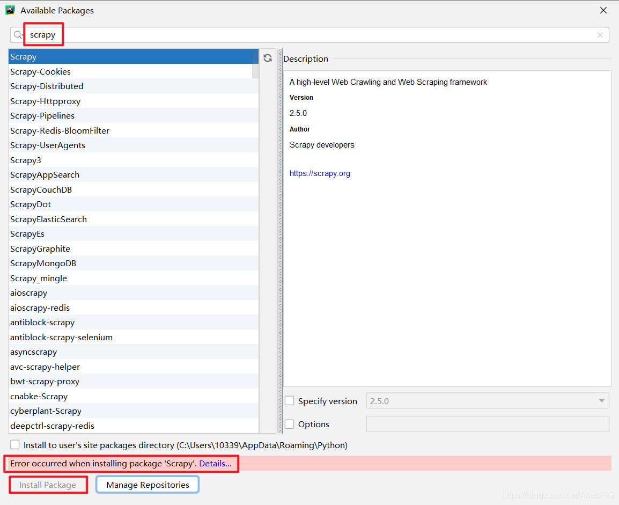Select the Scrapy-Cookies package
Viewport: 619px width, 505px height.
click(x=134, y=71)
